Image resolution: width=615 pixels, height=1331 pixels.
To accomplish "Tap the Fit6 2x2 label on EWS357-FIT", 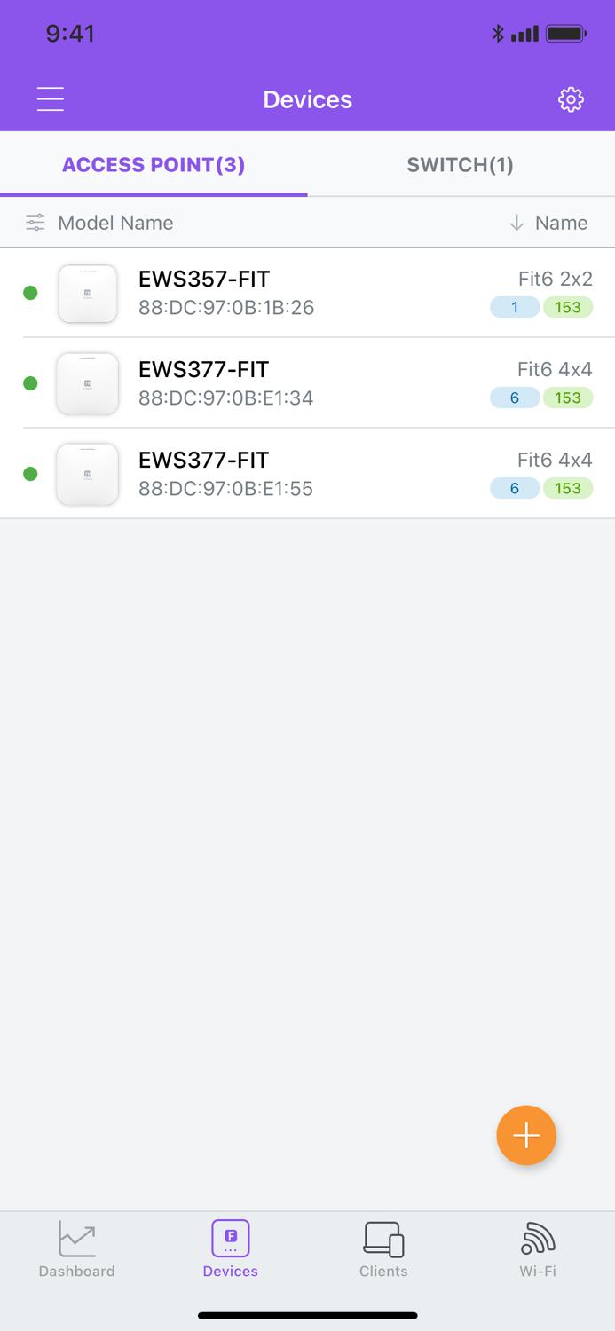I will 554,279.
